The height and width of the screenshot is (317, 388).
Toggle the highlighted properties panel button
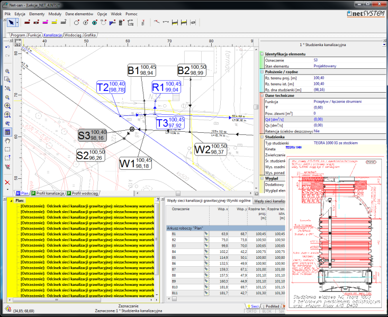pos(7,132)
